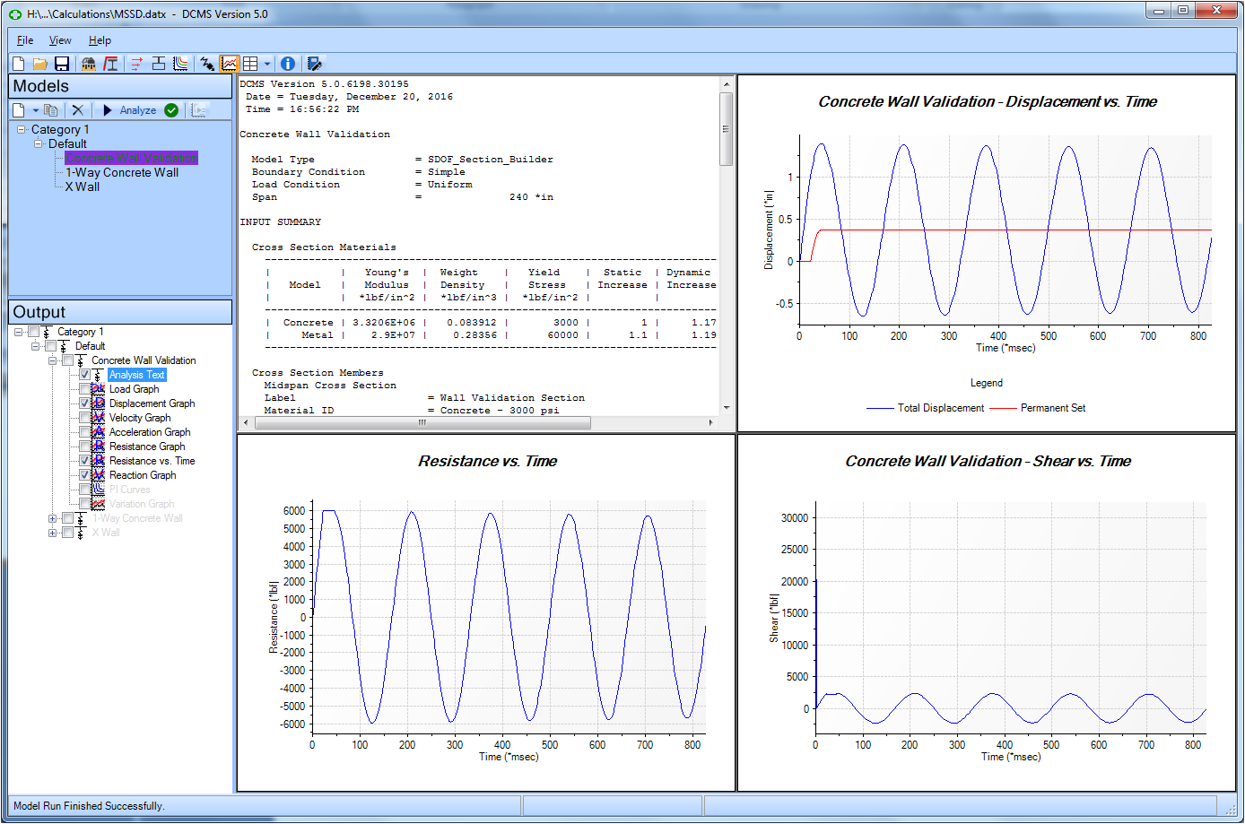Screen dimensions: 1245x824
Task: Enable the Load Graph checkbox
Action: (85, 389)
